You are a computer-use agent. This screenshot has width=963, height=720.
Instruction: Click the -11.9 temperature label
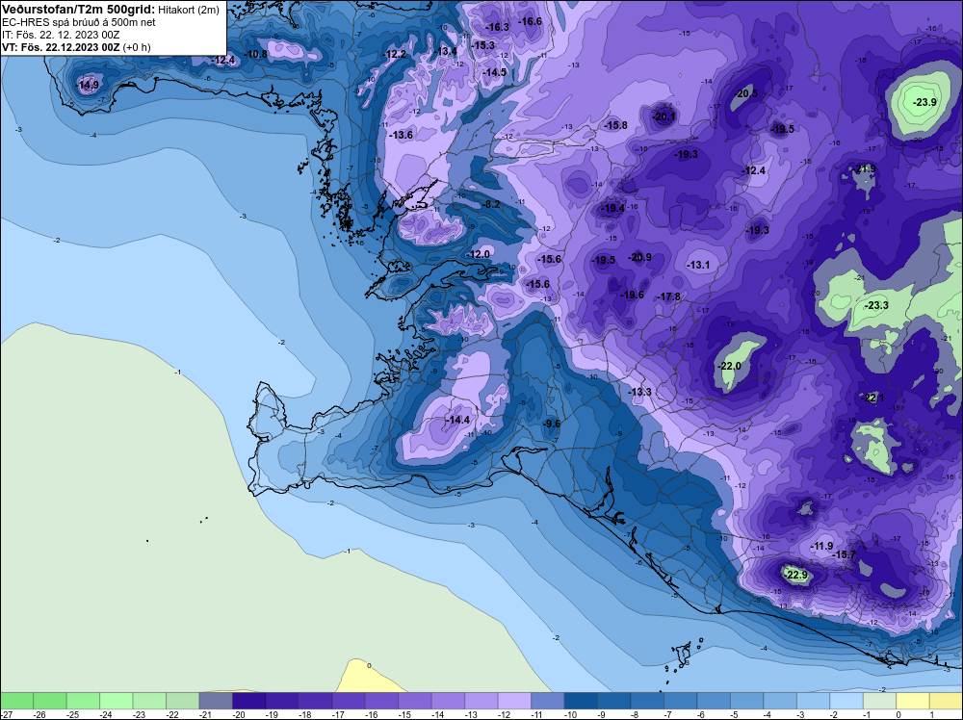[821, 546]
